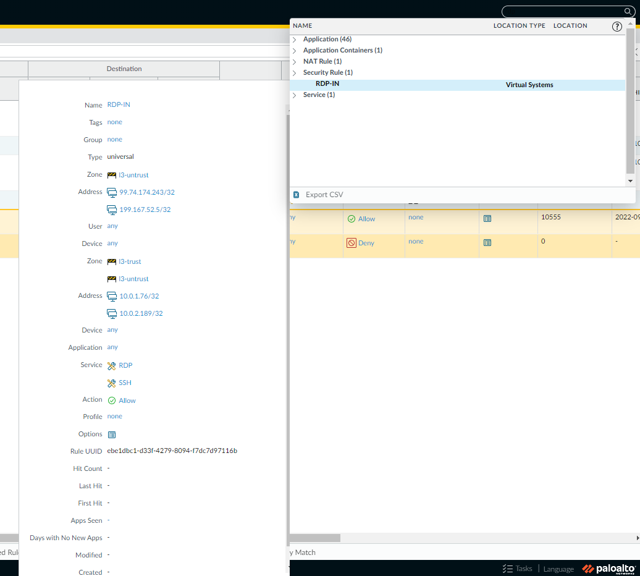Click the SSH service link

(125, 383)
